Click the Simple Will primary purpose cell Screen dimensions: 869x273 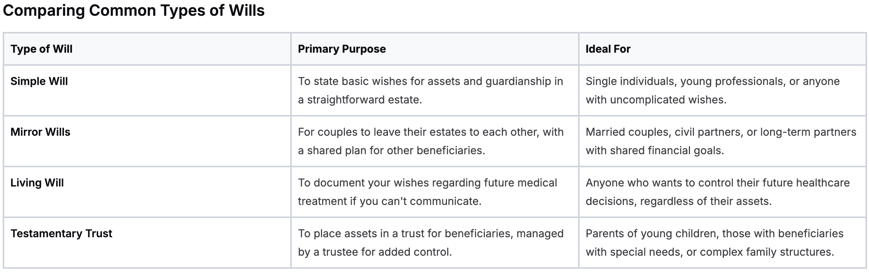point(430,90)
